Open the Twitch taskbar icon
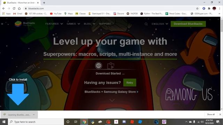 click(x=164, y=122)
